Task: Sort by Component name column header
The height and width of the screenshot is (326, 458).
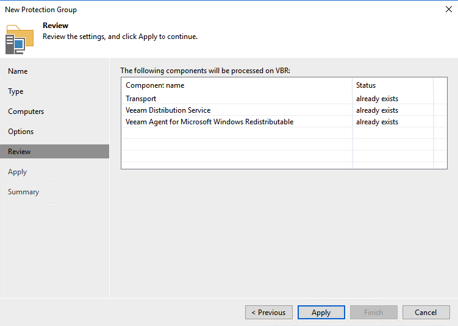Action: pyautogui.click(x=155, y=85)
